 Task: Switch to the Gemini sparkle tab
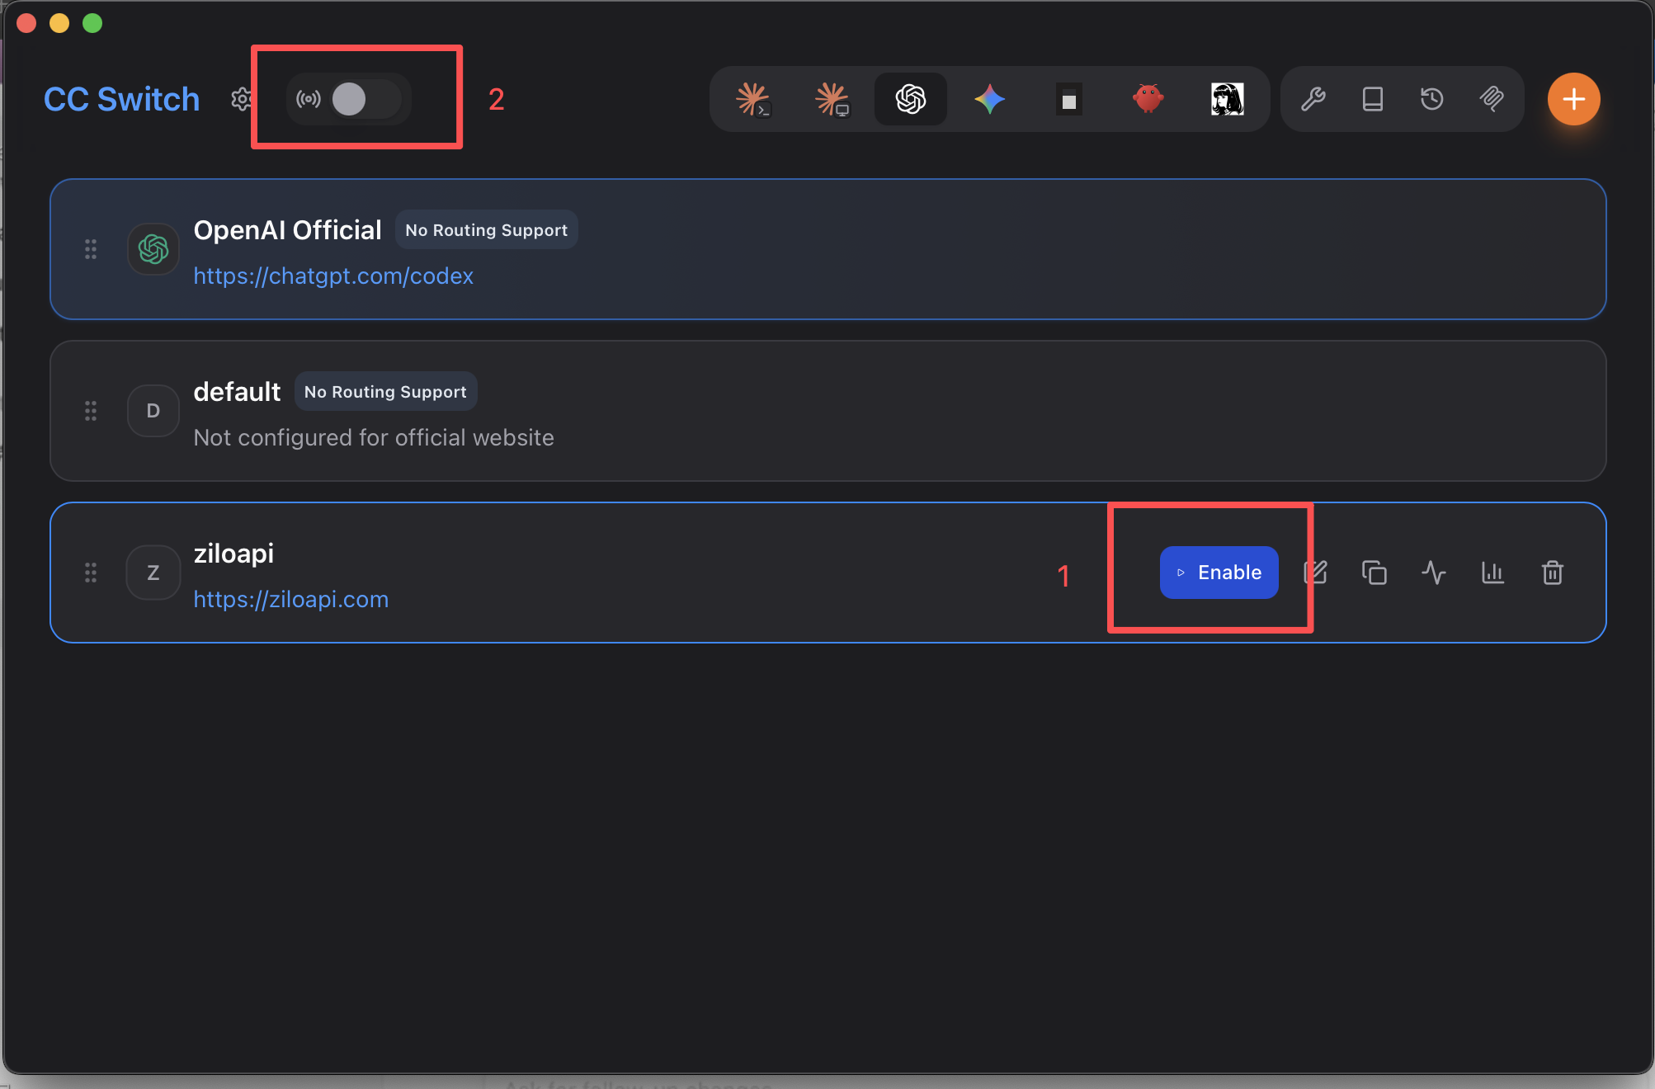(990, 99)
